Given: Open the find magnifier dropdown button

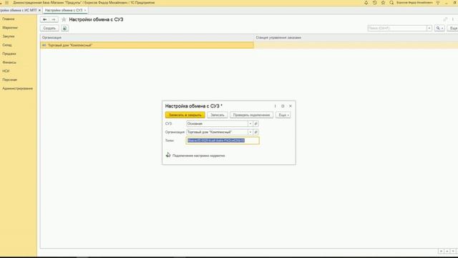Looking at the screenshot, I should pyautogui.click(x=439, y=29).
